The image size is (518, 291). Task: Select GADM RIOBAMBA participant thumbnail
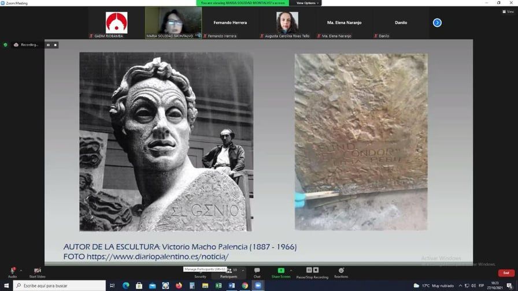point(116,23)
